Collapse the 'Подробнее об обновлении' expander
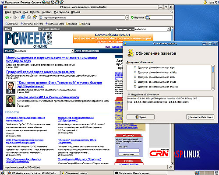Image resolution: width=219 pixels, height=175 pixels. tap(129, 94)
